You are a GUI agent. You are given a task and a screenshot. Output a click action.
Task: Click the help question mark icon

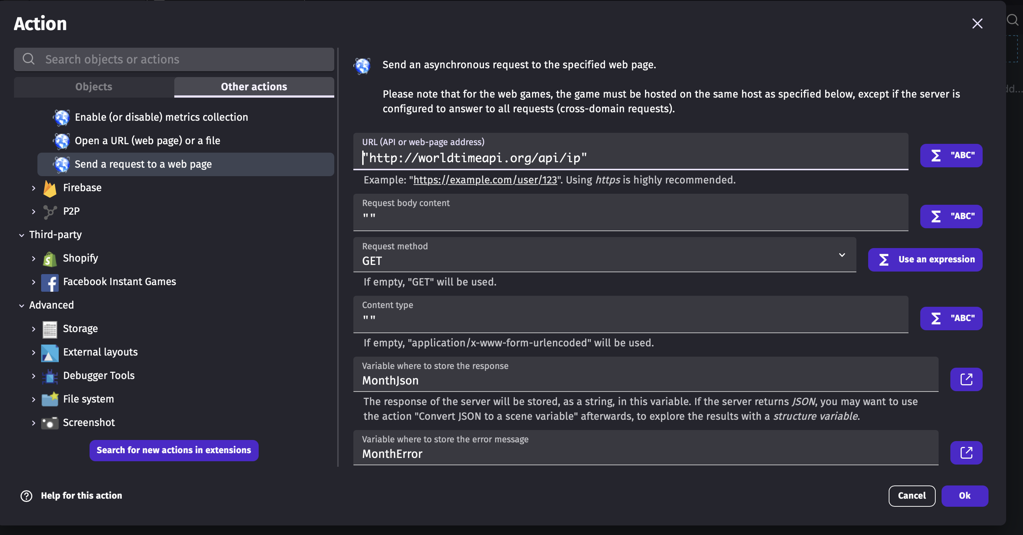27,496
